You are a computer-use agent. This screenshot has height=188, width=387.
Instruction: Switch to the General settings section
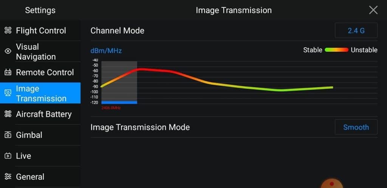[40, 177]
